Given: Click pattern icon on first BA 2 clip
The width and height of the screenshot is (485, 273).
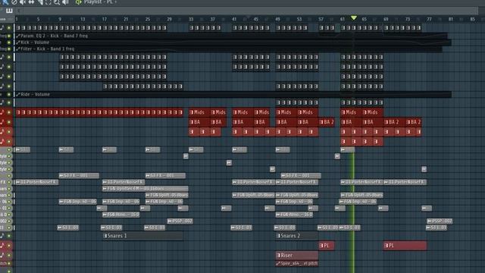Looking at the screenshot, I should click(x=321, y=122).
